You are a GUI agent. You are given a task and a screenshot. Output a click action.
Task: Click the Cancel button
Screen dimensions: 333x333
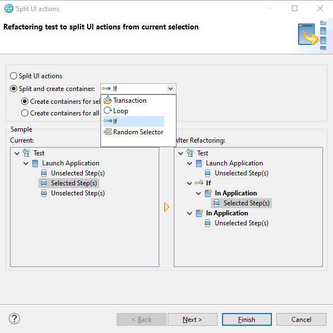click(301, 319)
